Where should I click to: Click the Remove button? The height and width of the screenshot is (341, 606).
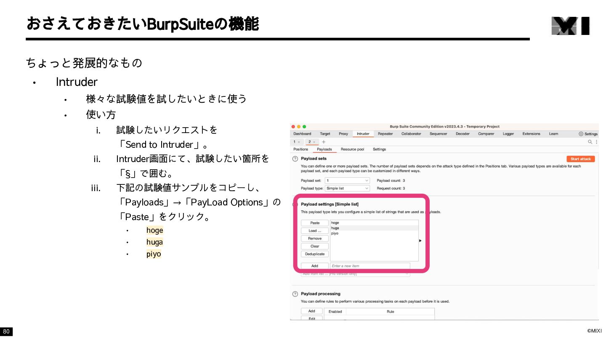pos(315,238)
